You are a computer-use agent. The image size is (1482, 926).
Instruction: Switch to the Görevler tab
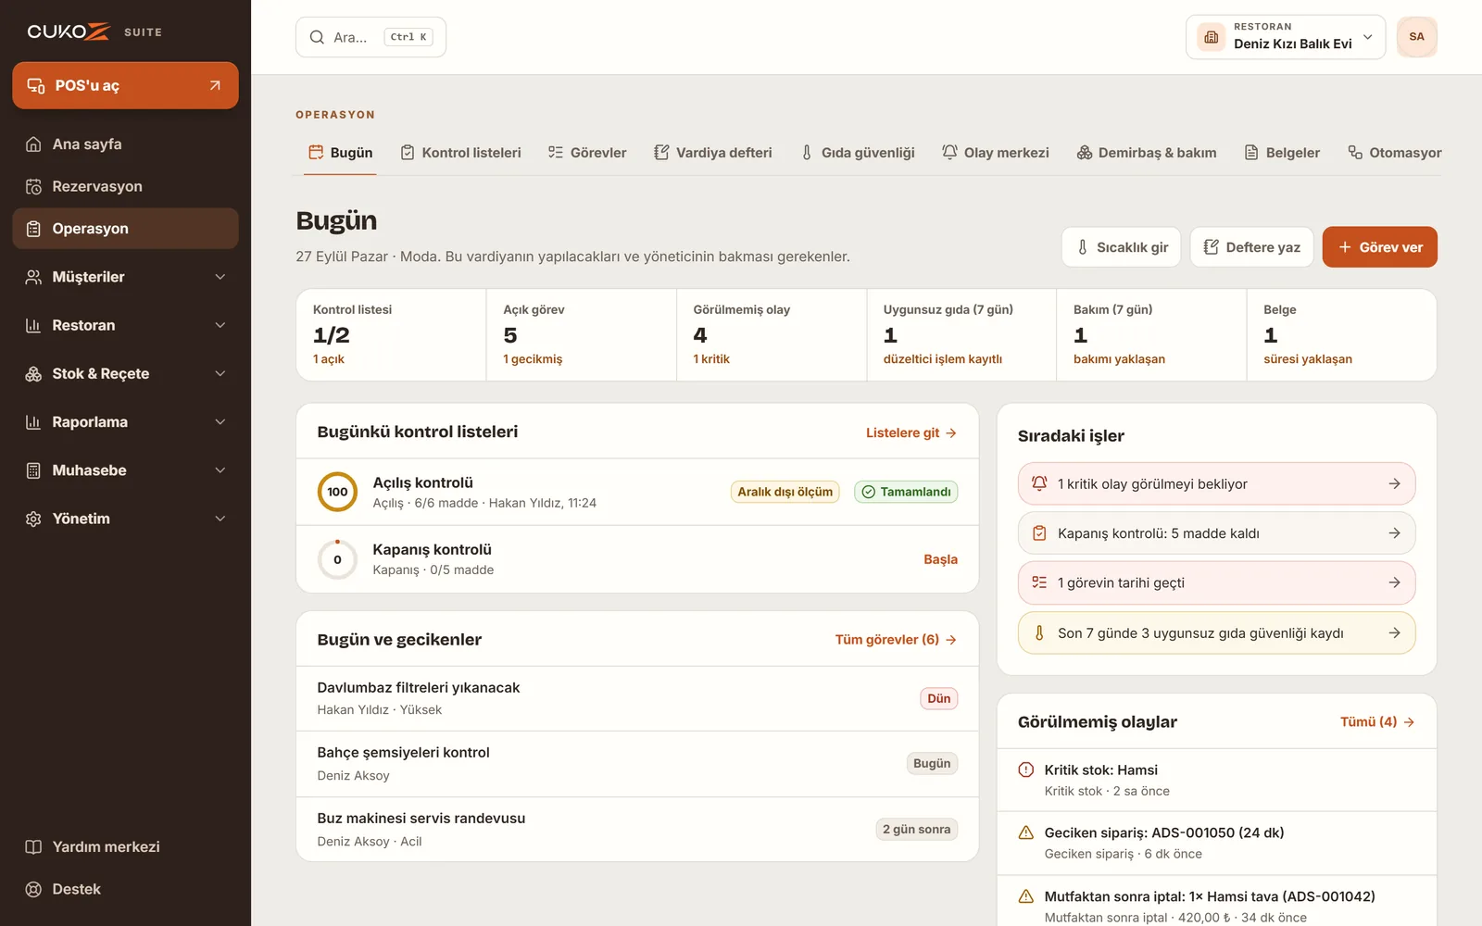tap(587, 153)
